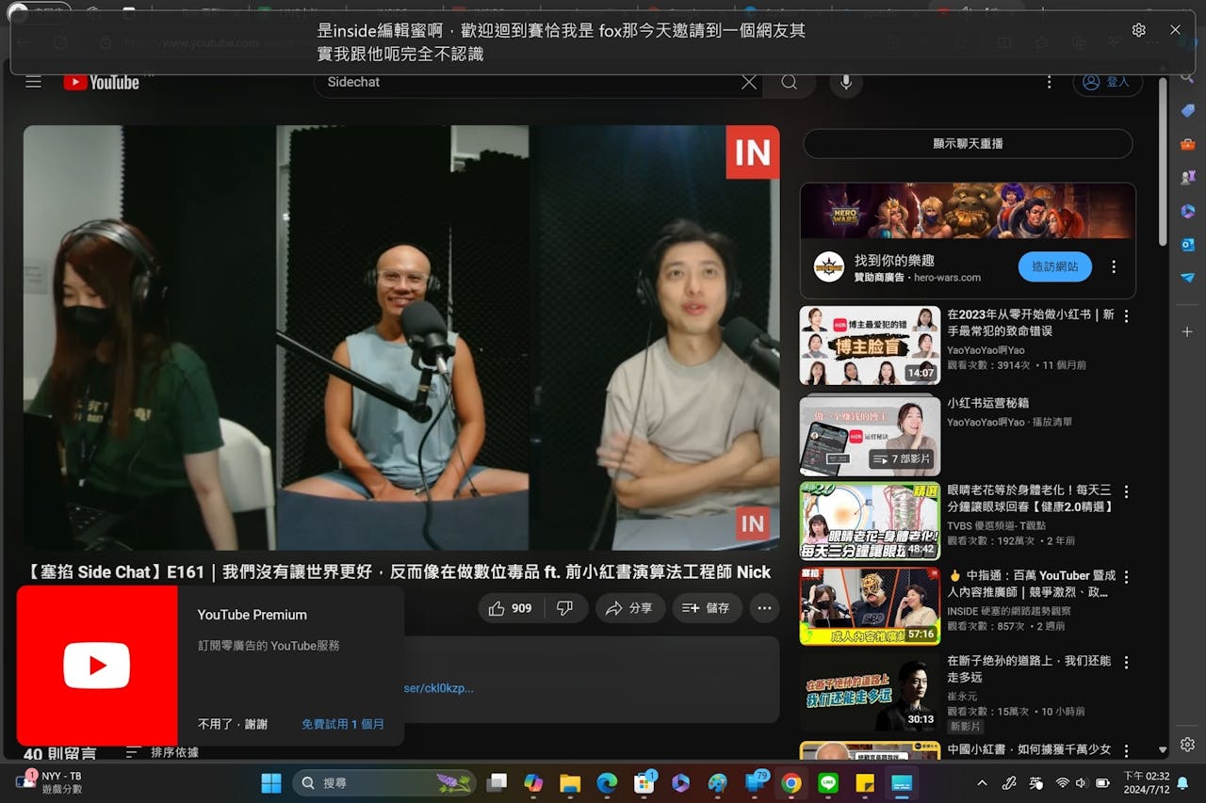Open the YouTube hamburger guide menu

33,82
